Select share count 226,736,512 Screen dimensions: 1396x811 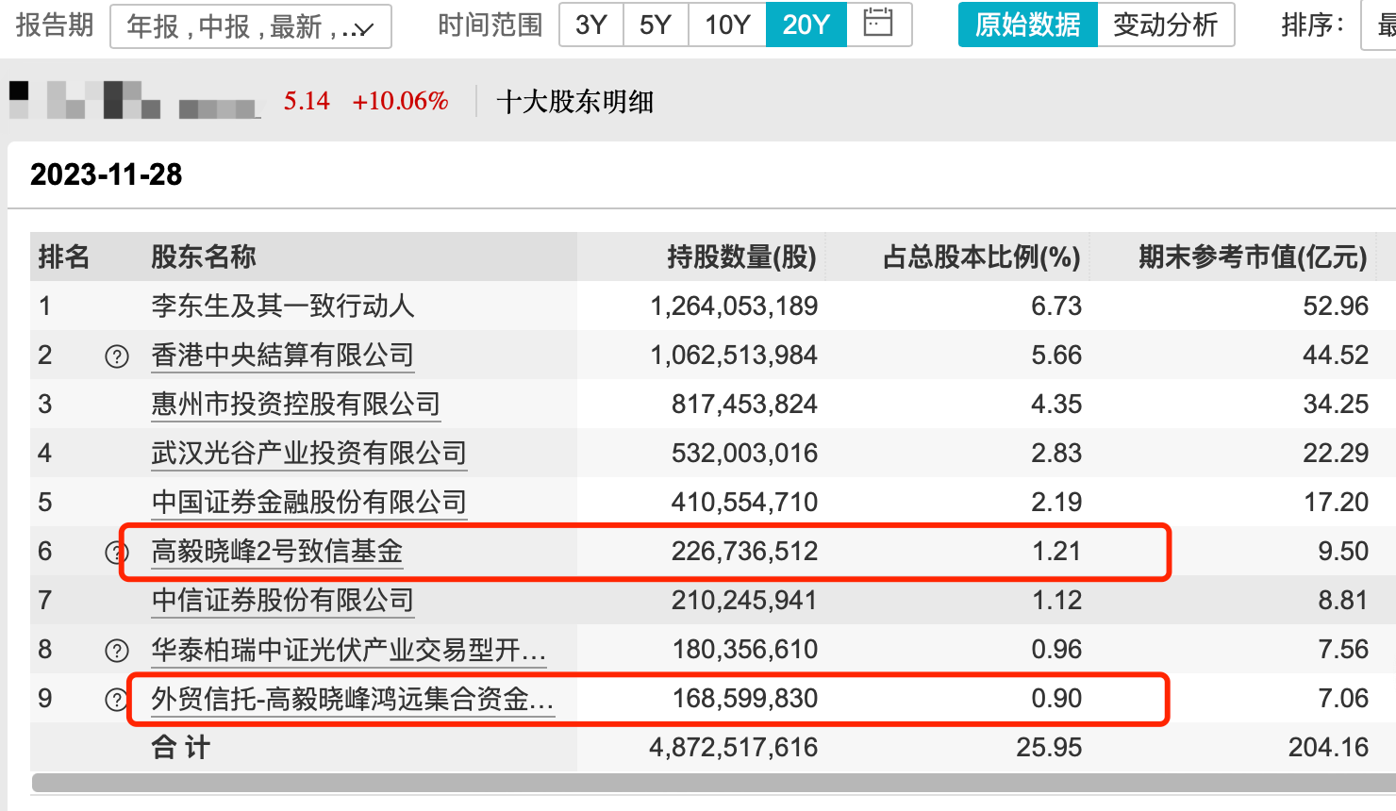click(745, 551)
